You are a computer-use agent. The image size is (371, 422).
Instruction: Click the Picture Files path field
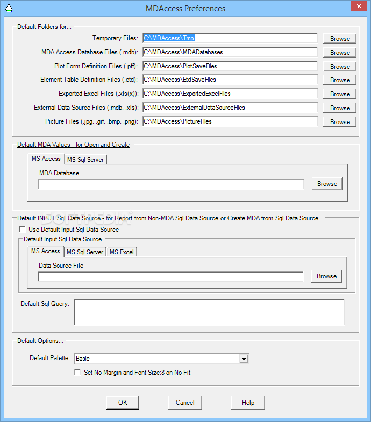click(230, 121)
